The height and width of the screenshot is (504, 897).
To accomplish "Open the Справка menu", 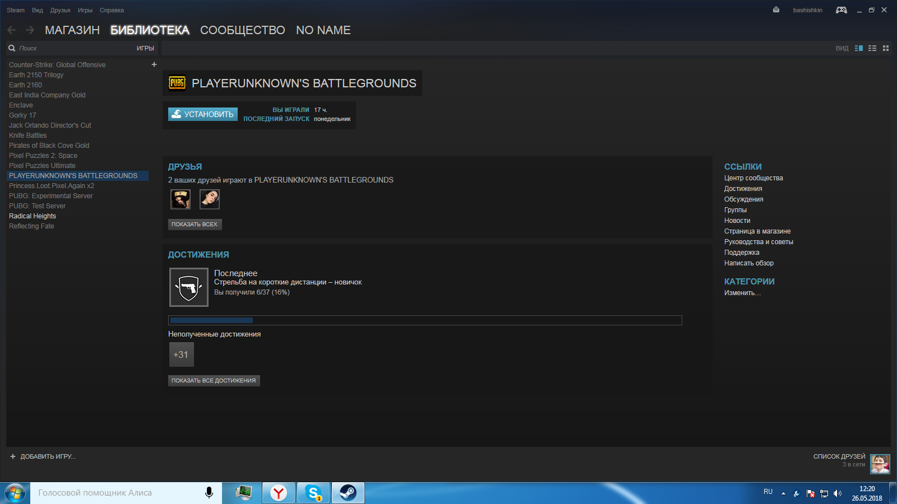I will tap(112, 10).
